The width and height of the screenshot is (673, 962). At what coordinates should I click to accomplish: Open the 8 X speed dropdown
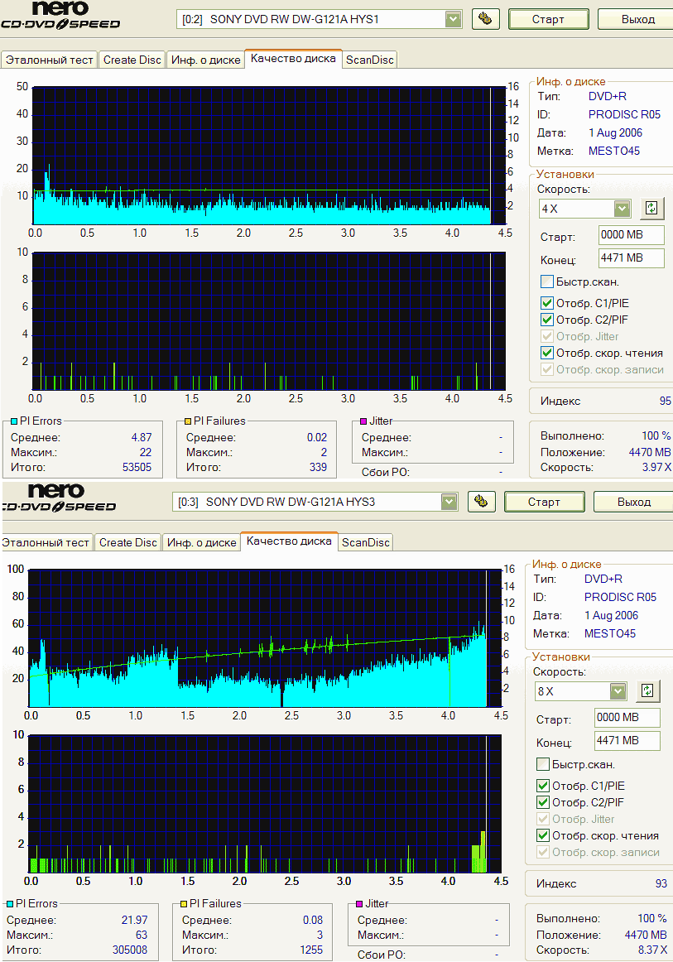pos(618,691)
